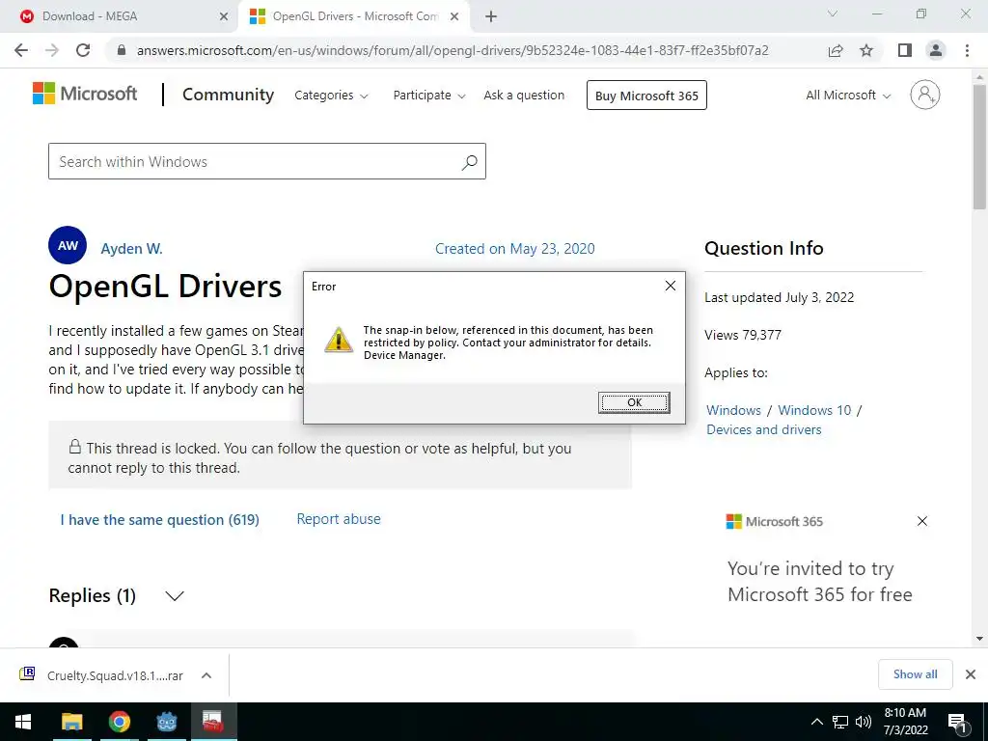Click Report abuse link
This screenshot has width=988, height=741.
coord(339,519)
